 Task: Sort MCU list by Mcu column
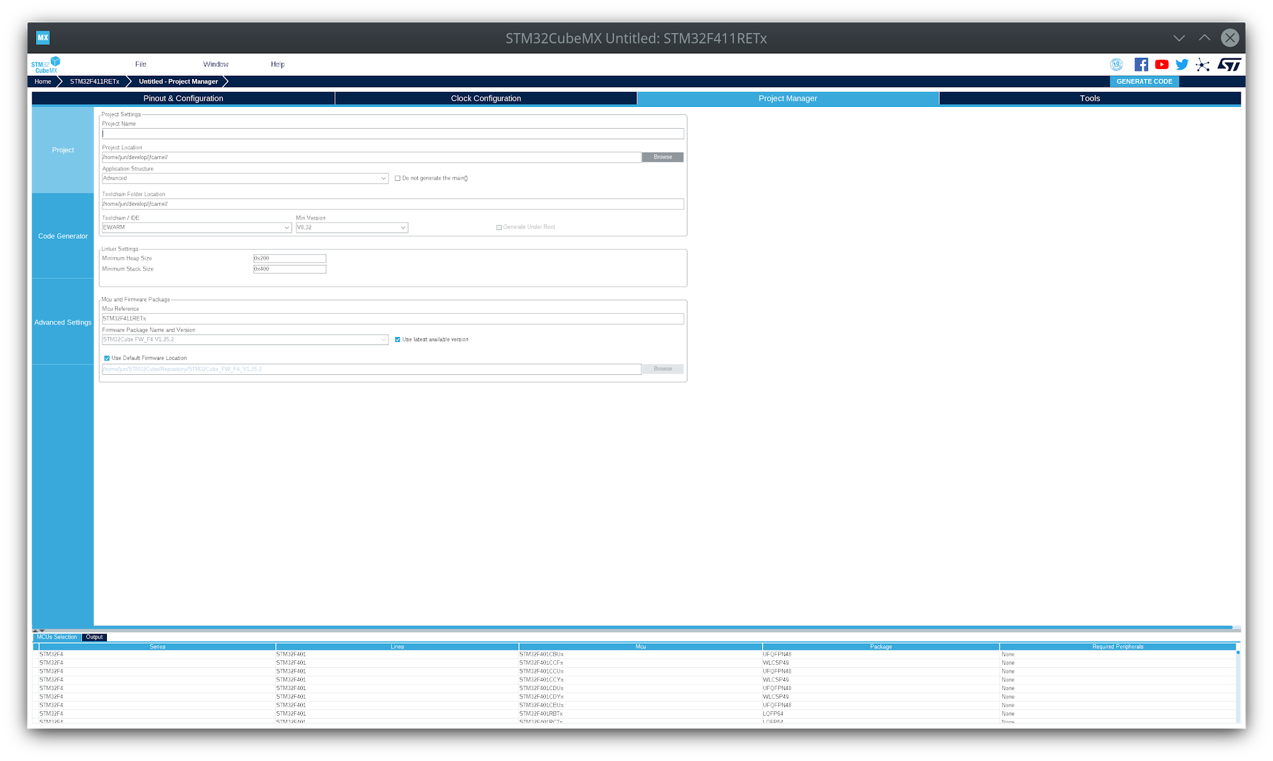pyautogui.click(x=641, y=647)
